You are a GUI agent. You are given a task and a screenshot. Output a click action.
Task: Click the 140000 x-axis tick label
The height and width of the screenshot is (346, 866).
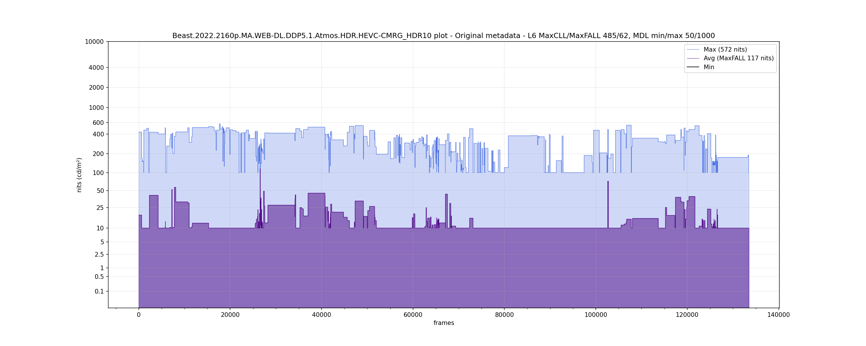tap(779, 315)
